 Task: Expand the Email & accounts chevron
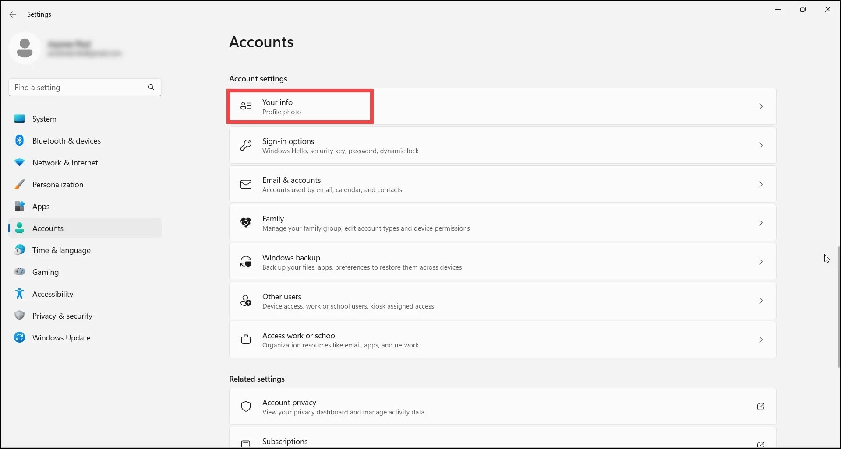click(x=761, y=184)
